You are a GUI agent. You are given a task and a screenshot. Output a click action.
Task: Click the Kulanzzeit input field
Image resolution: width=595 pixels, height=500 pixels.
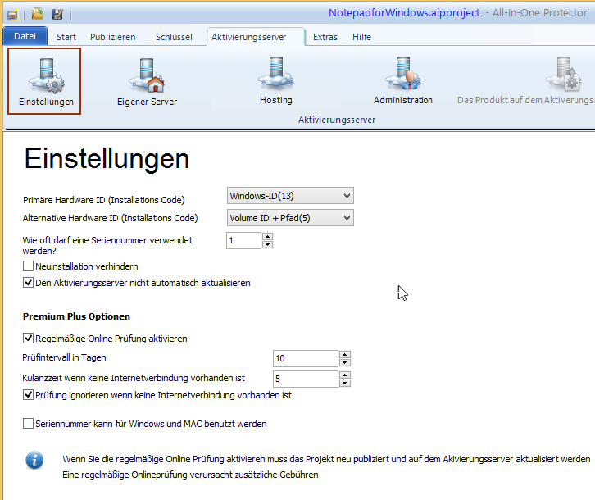(x=305, y=379)
